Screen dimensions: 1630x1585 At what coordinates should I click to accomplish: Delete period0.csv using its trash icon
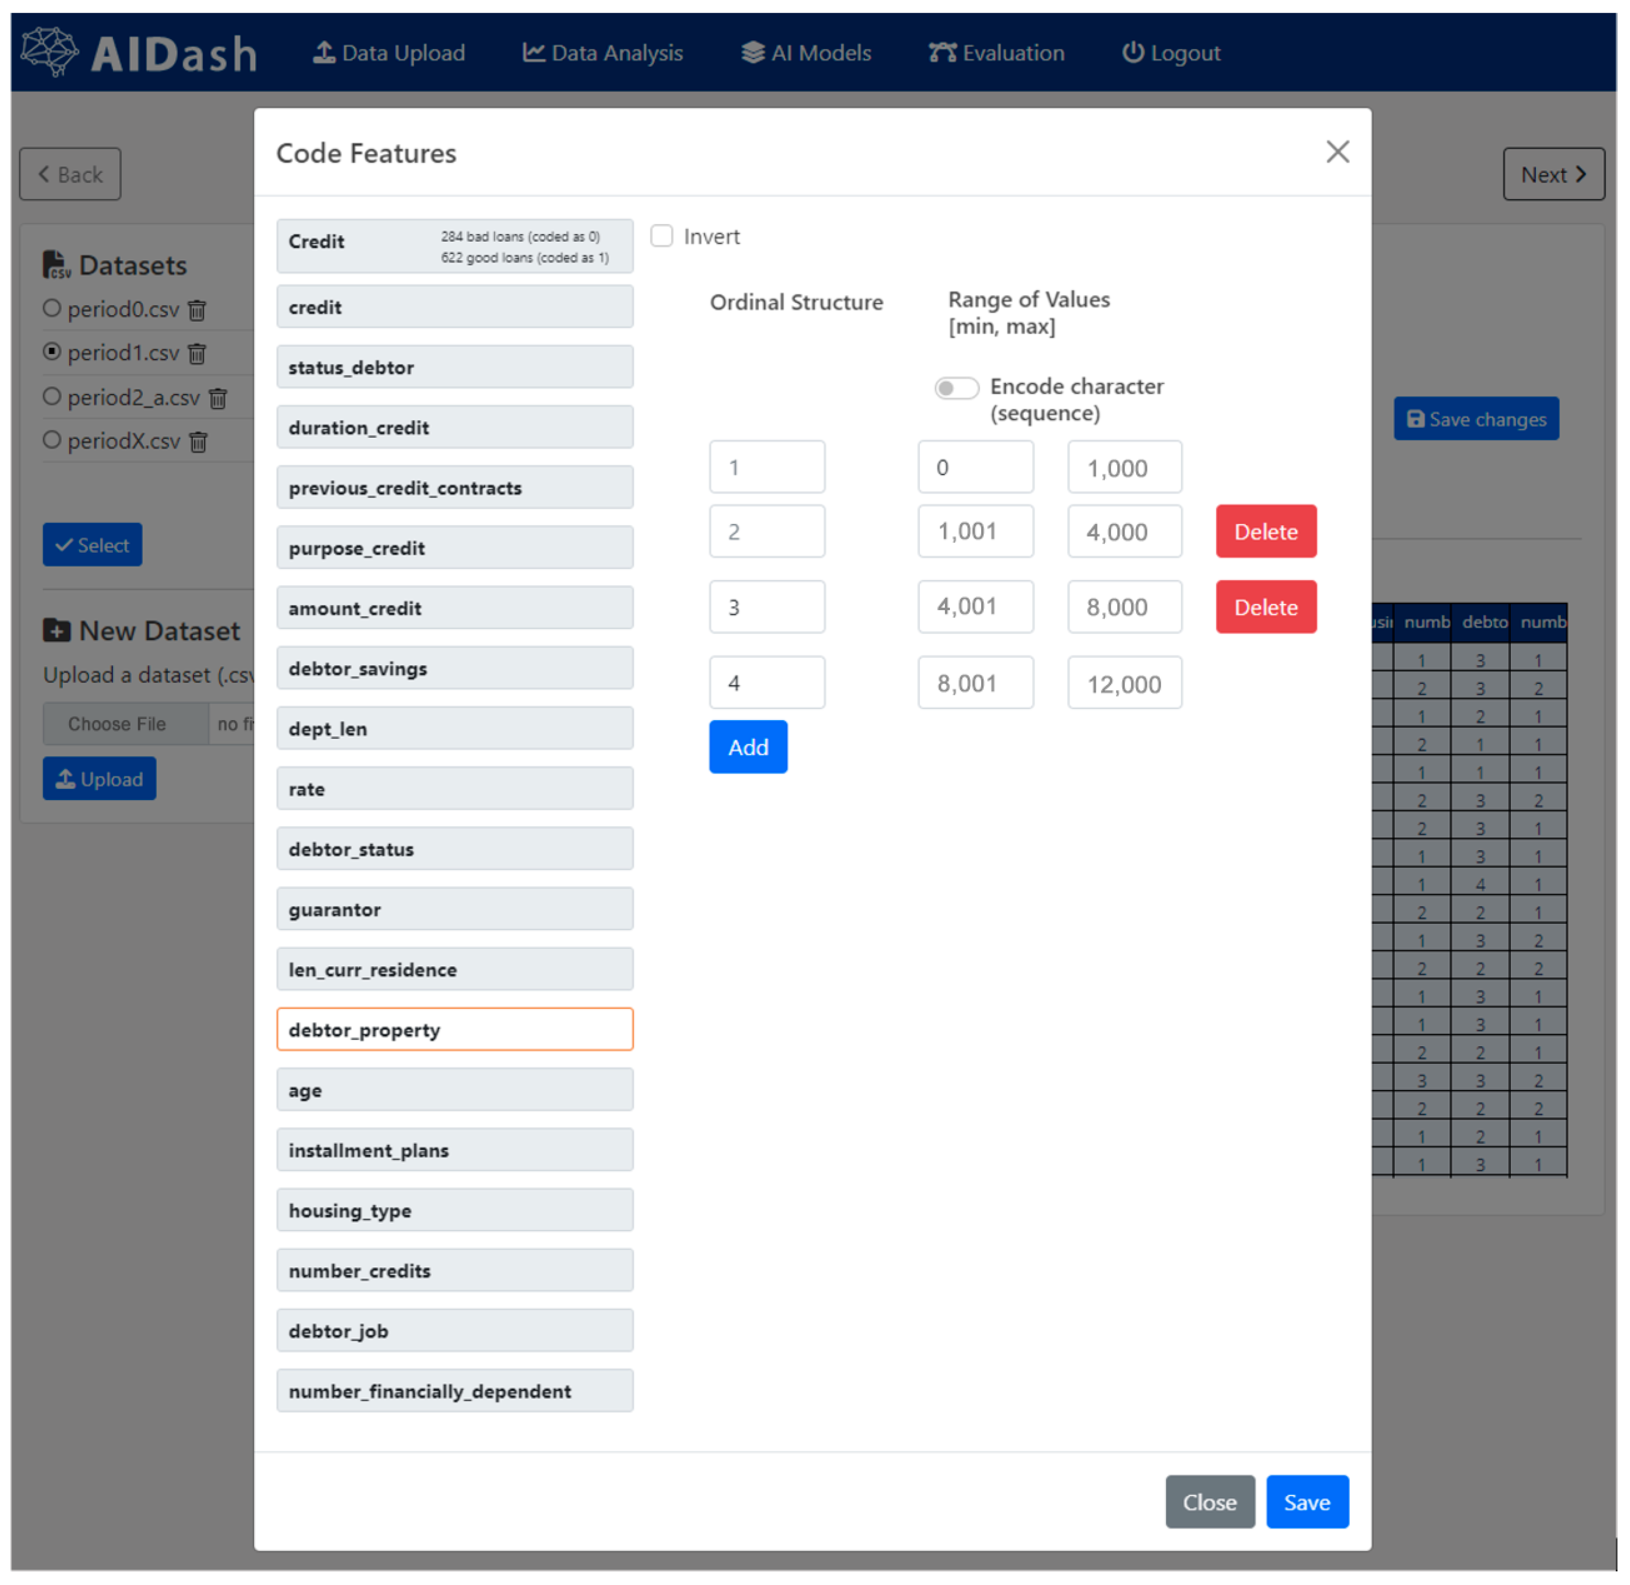(197, 311)
